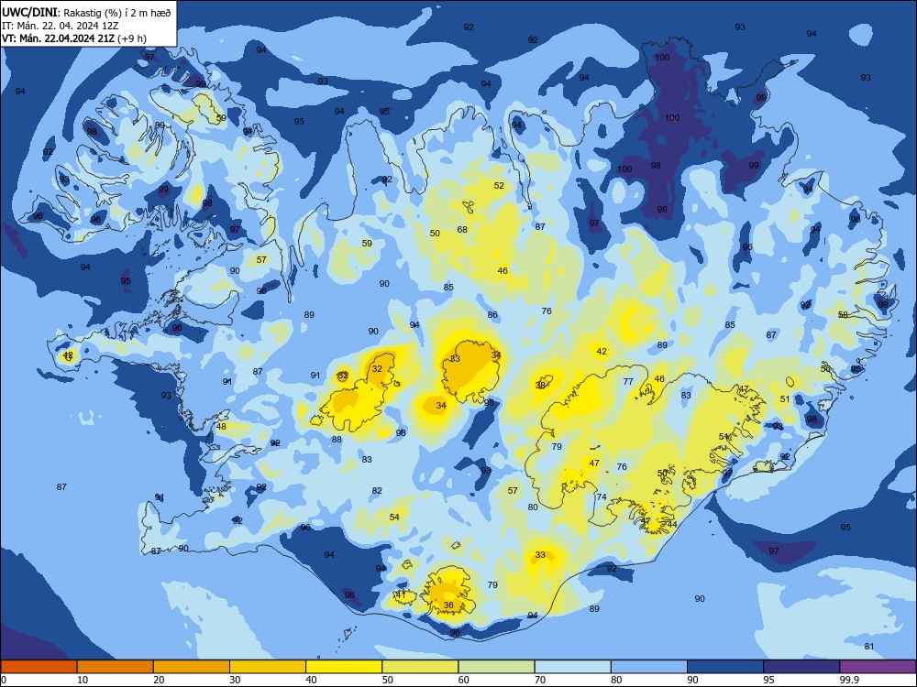Image resolution: width=917 pixels, height=687 pixels.
Task: Click the legend tick label 30
Action: [x=235, y=680]
